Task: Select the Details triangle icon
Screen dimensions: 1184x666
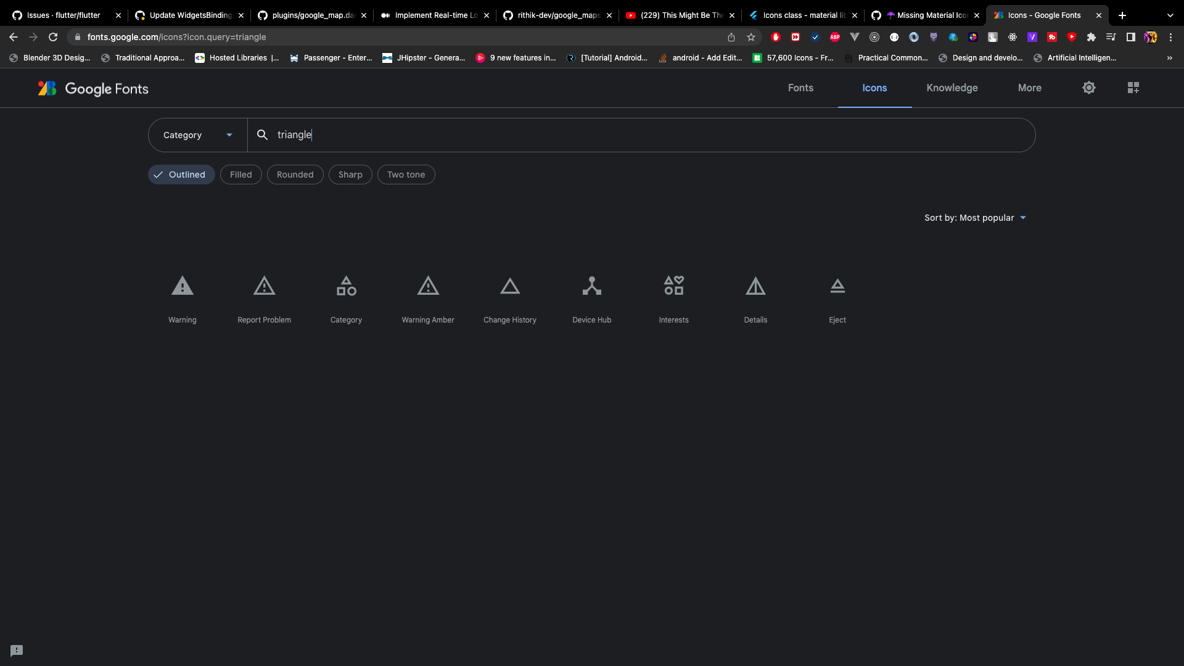Action: pos(755,286)
